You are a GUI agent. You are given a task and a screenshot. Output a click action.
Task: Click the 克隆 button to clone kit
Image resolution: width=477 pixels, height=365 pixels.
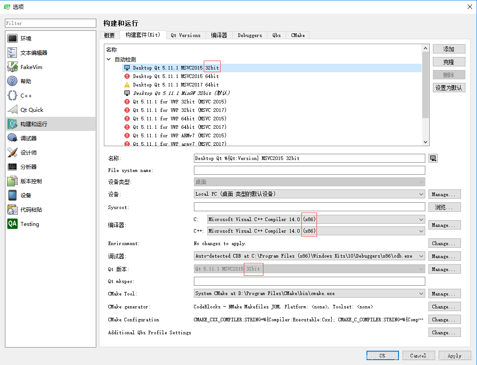449,62
